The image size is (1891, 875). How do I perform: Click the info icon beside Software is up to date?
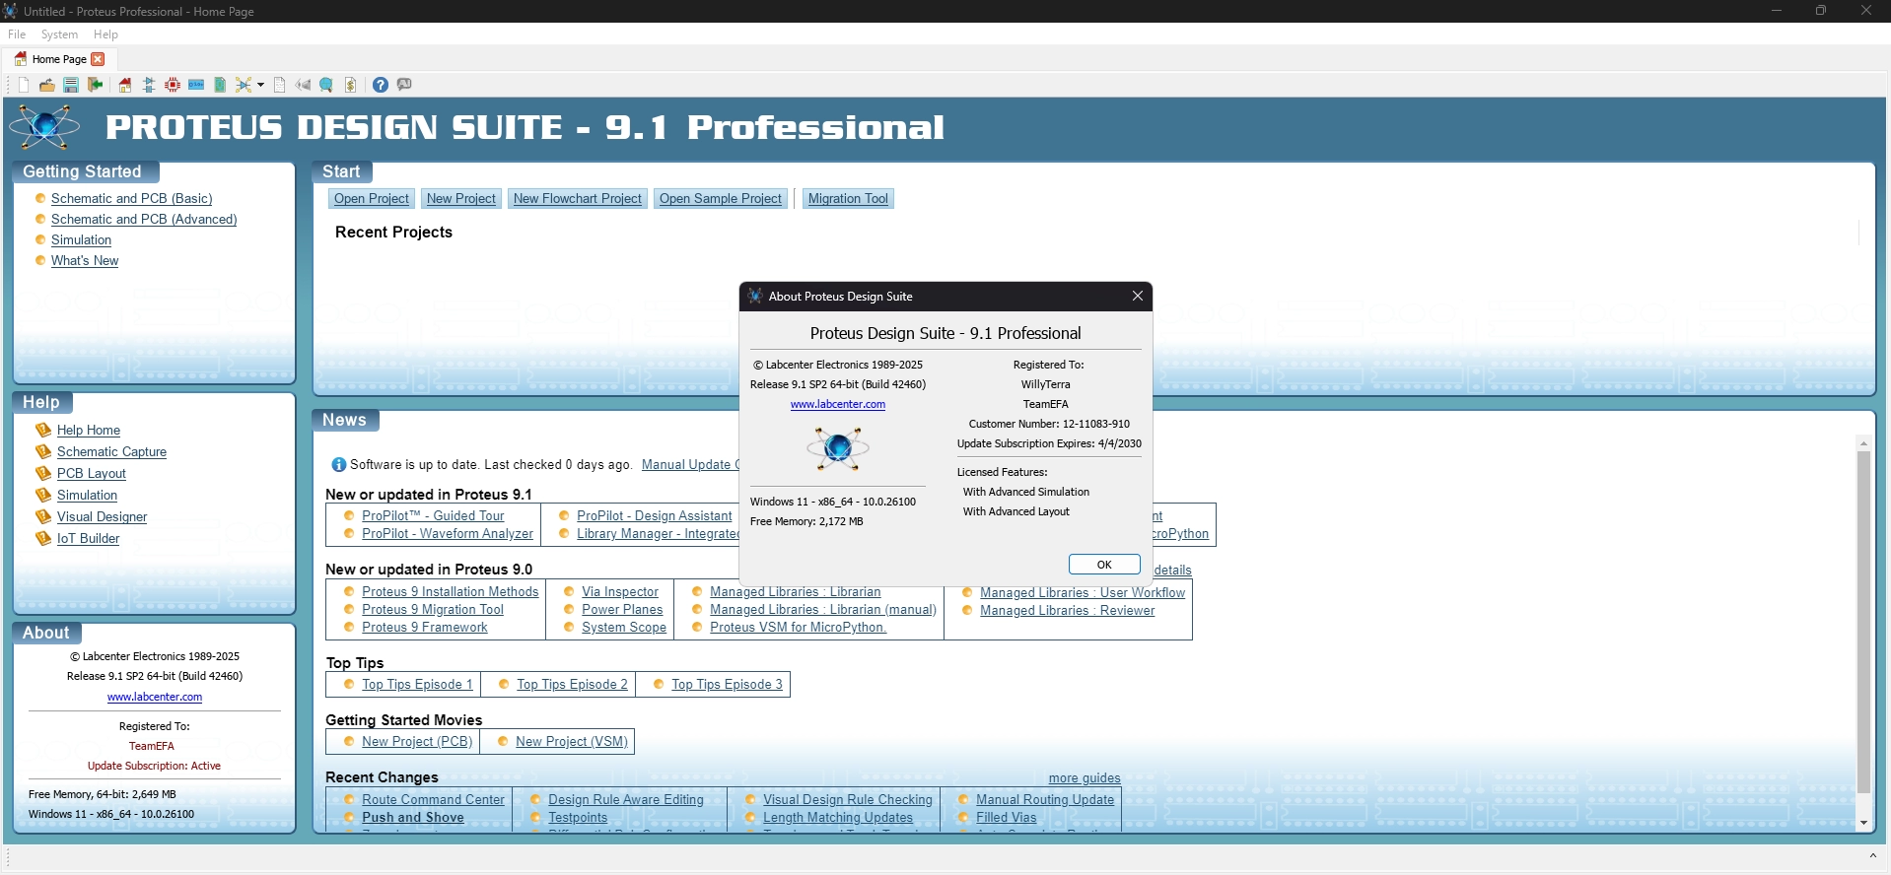339,465
